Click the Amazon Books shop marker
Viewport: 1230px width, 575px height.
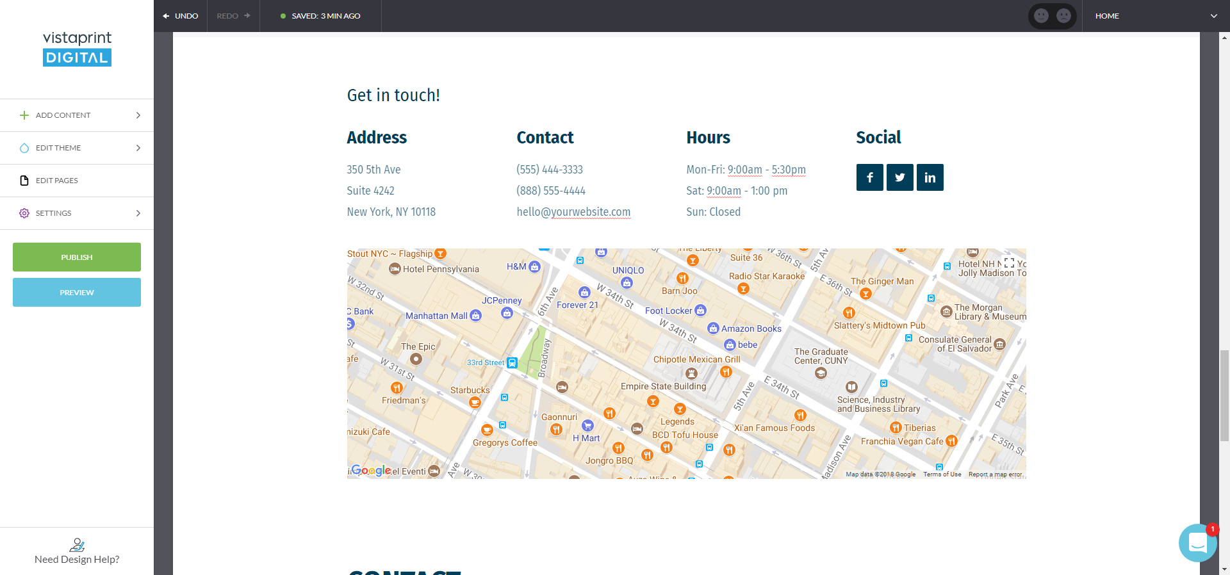coord(713,328)
